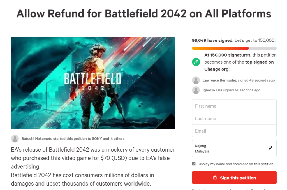This screenshot has width=287, height=190.
Task: Click the signature progress bar
Action: [x=234, y=48]
